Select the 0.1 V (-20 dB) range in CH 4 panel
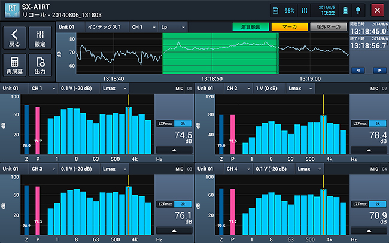The width and height of the screenshot is (389, 243). click(273, 169)
